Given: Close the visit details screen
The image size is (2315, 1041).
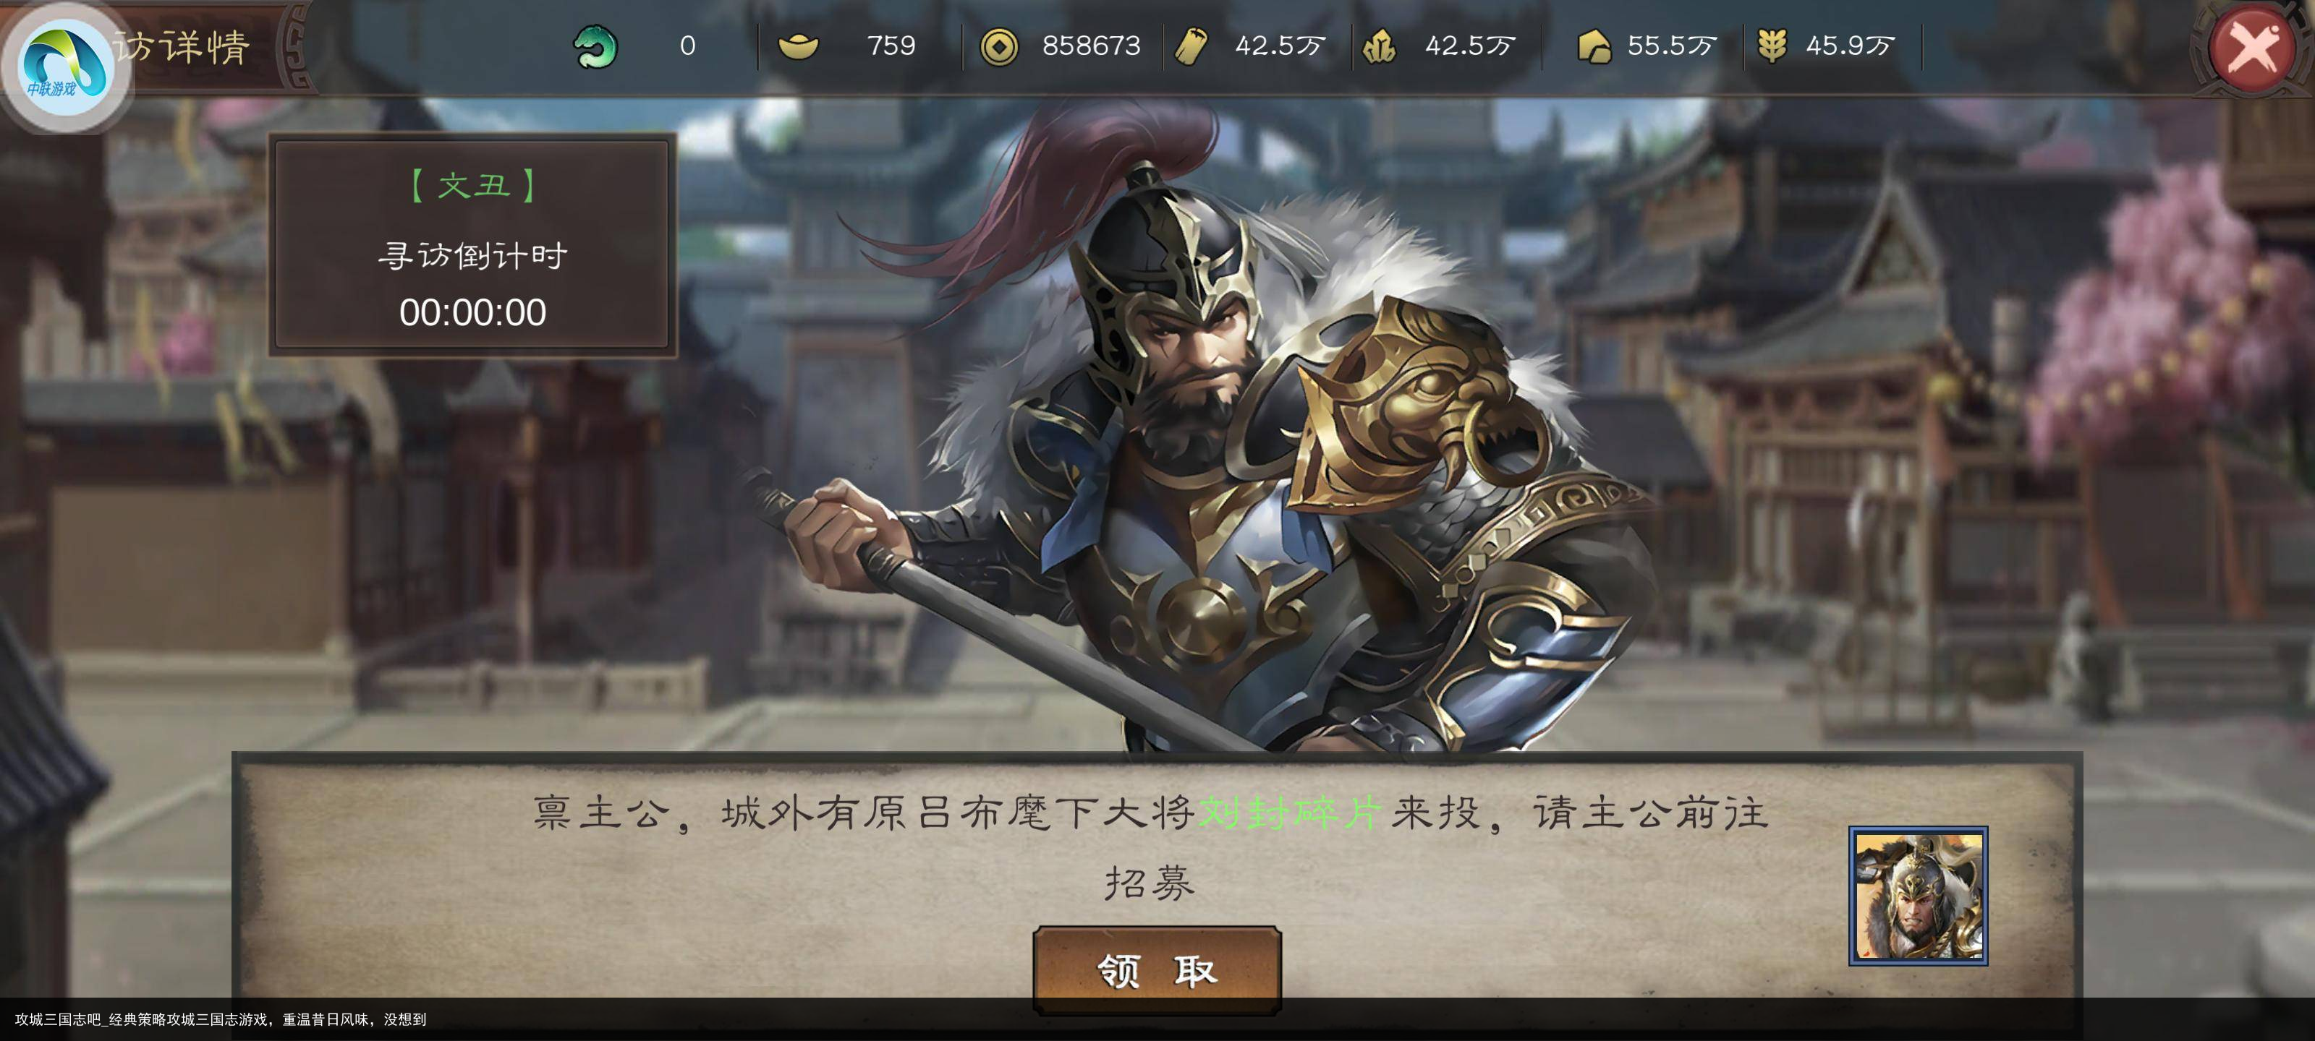Looking at the screenshot, I should coord(2252,46).
